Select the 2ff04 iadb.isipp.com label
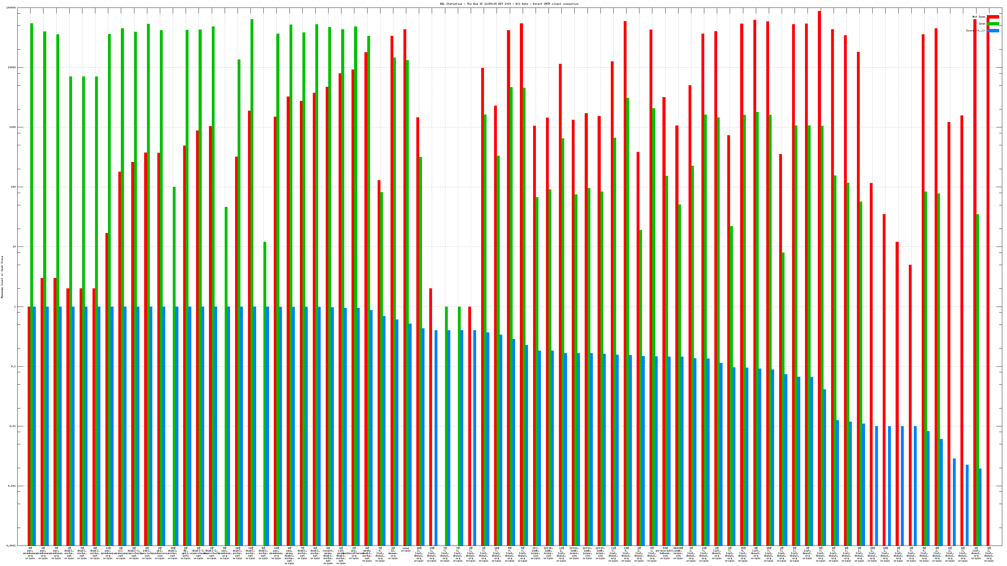This screenshot has height=566, width=1007. (x=549, y=553)
